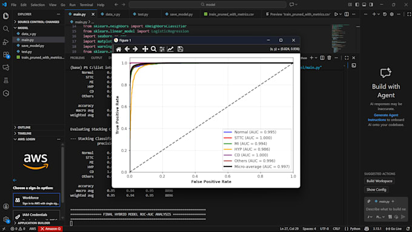Open the Selection menu
Viewport: 412px width, 232px height.
coord(38,5)
